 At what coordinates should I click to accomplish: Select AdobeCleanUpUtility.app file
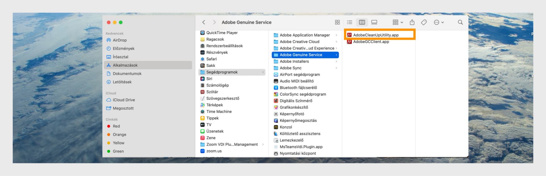(380, 35)
